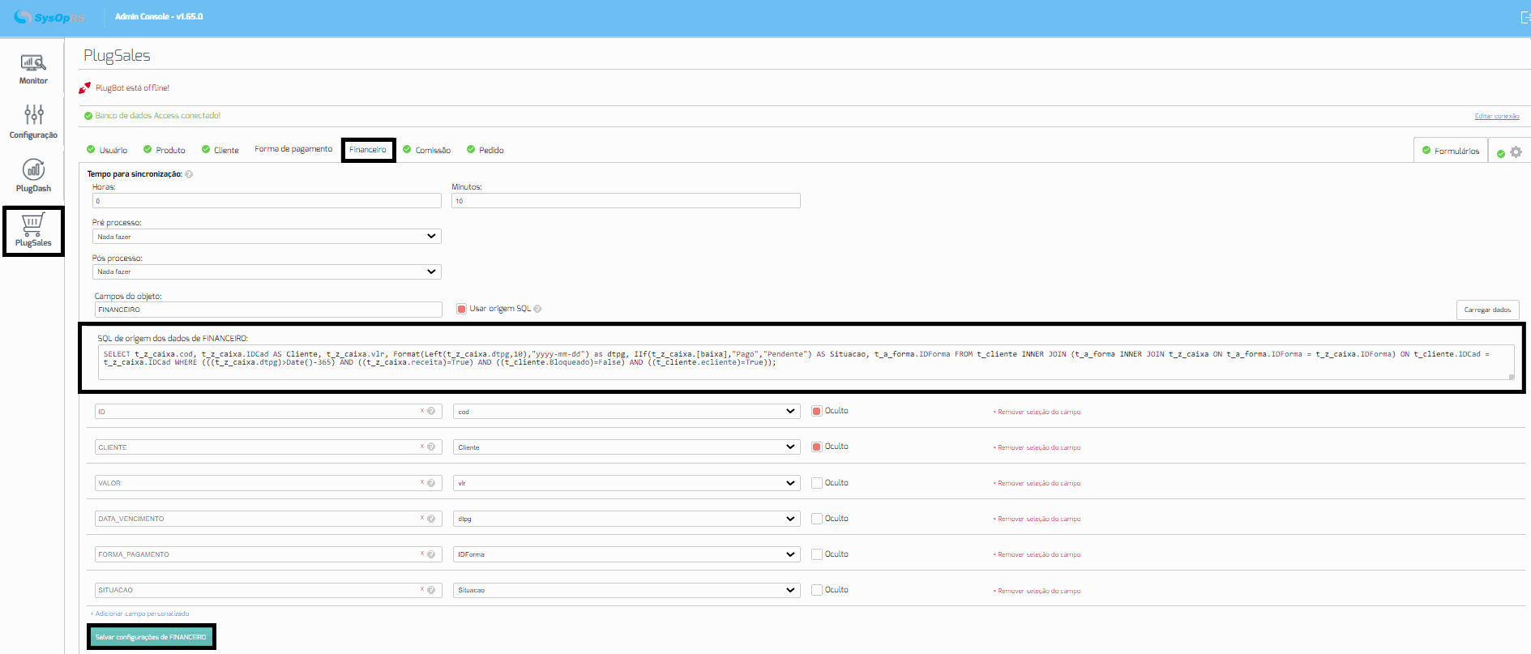Click the Carregar dados button
The height and width of the screenshot is (654, 1531).
1487,310
